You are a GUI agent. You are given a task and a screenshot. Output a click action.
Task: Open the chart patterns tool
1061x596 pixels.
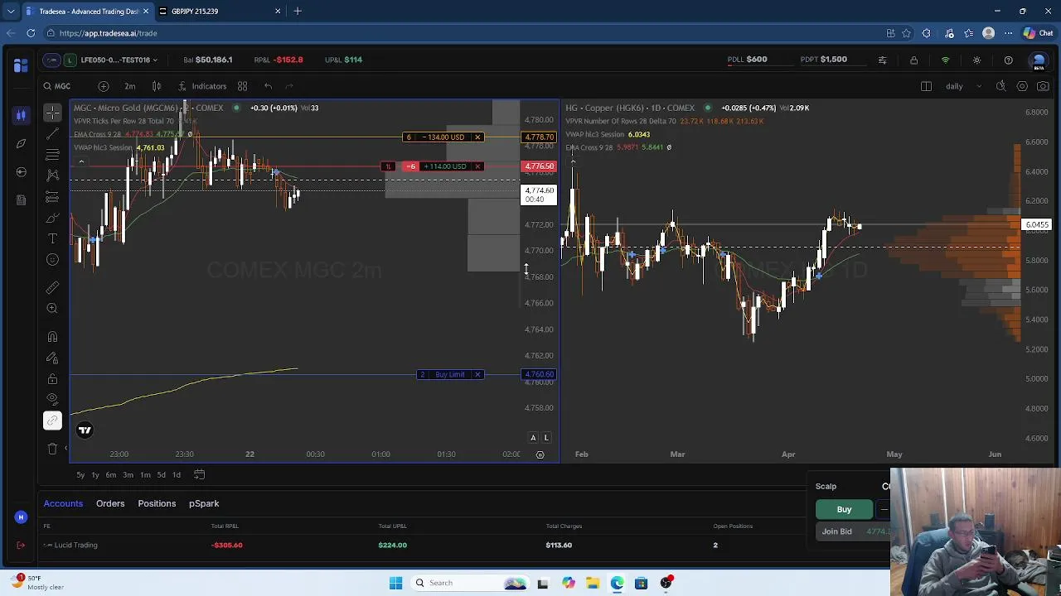[52, 175]
